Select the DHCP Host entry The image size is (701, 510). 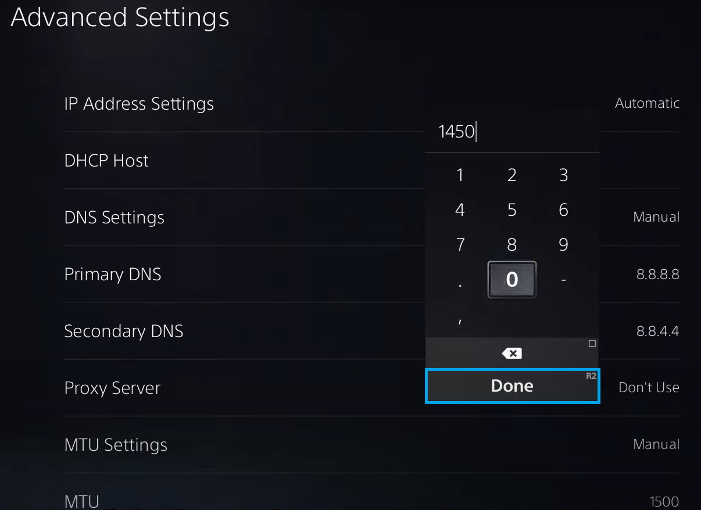(x=106, y=161)
